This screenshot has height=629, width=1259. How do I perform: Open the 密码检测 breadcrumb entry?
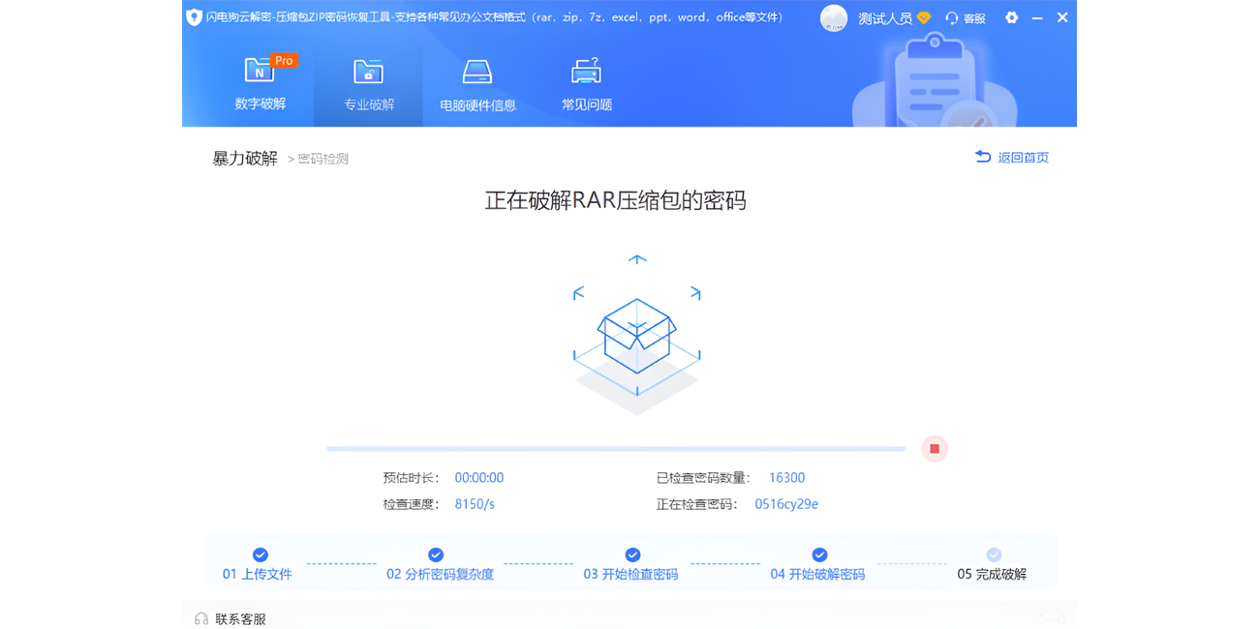(x=322, y=159)
